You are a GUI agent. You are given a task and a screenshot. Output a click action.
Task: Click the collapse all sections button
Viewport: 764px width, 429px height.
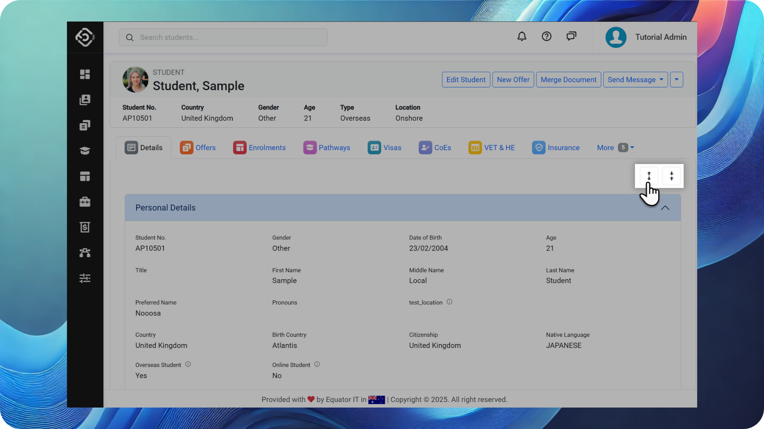pyautogui.click(x=671, y=176)
